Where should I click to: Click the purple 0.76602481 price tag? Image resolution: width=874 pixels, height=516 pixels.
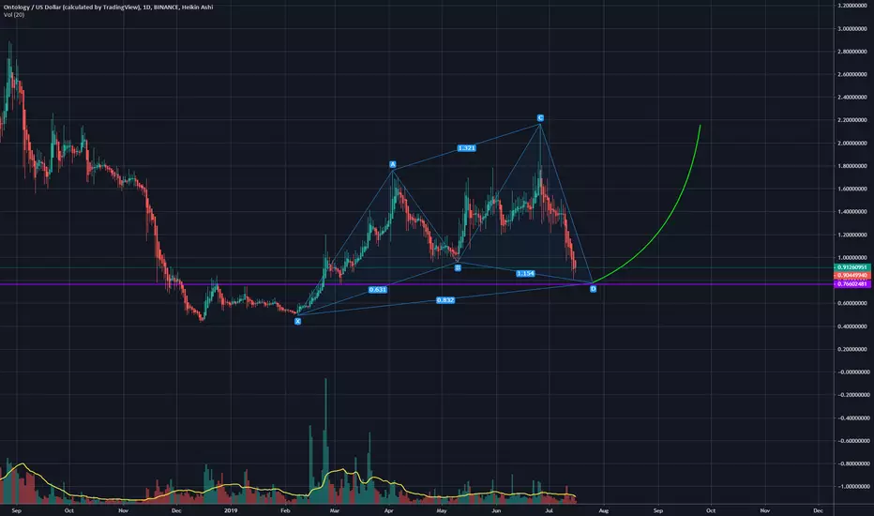(x=852, y=284)
